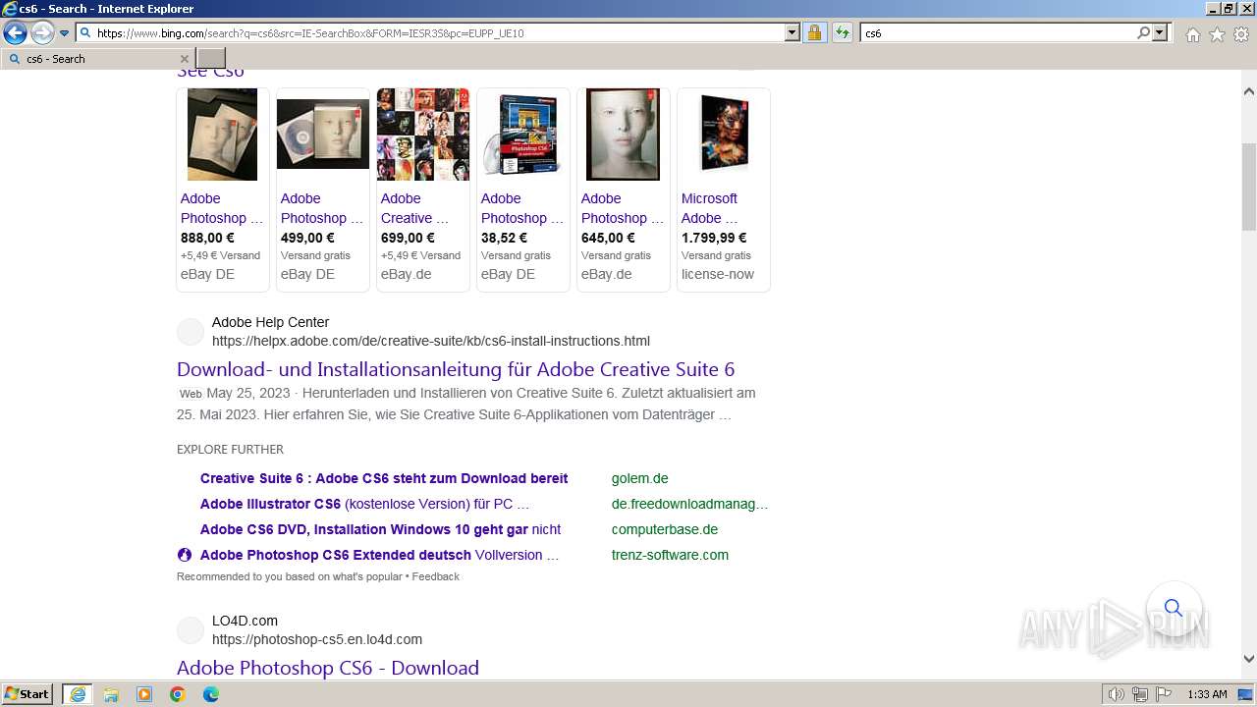Click the 1:33 AM clock
This screenshot has width=1257, height=707.
click(1207, 694)
